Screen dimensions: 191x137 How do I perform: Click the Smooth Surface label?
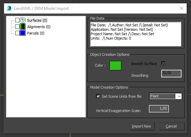point(144,64)
